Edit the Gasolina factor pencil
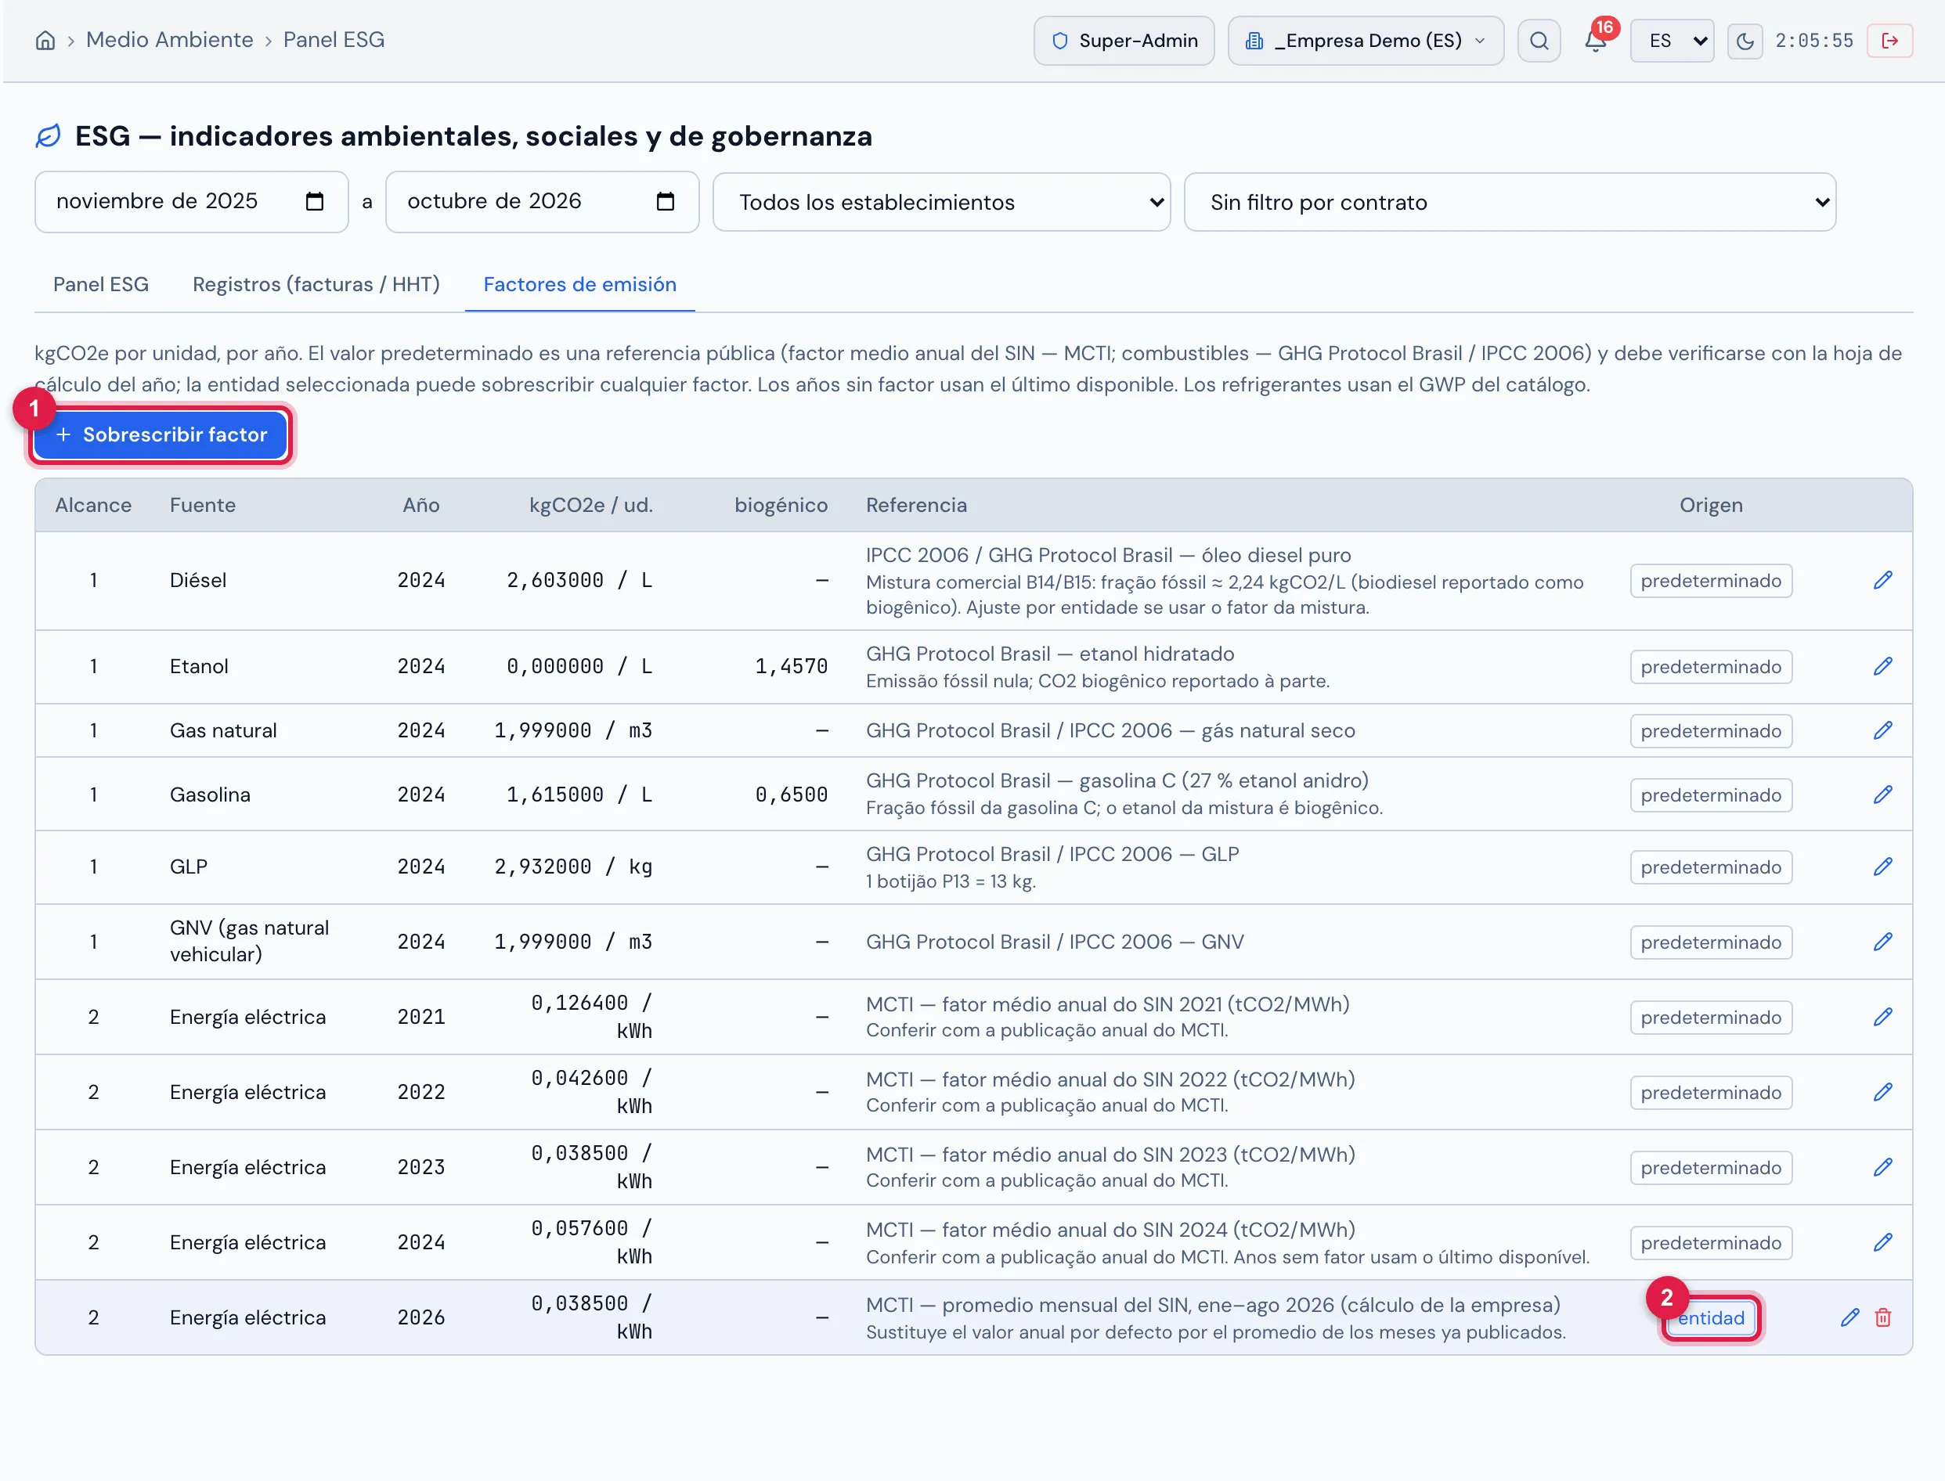Screen dimensions: 1945x1481 coord(1882,795)
